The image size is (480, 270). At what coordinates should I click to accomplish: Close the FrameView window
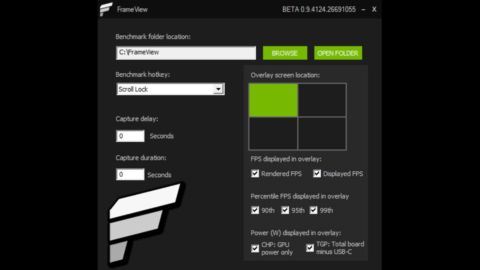coord(374,9)
